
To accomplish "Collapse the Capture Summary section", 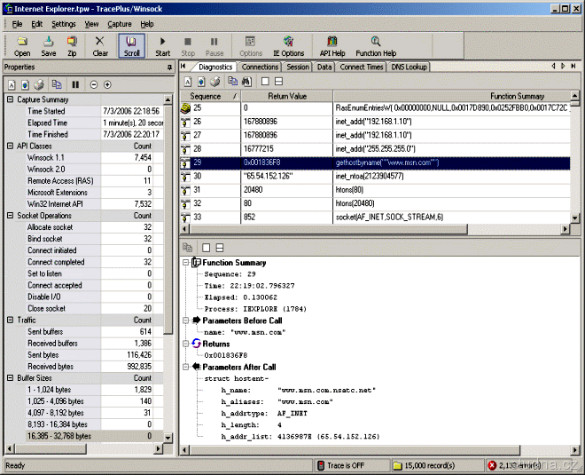I will click(x=10, y=99).
